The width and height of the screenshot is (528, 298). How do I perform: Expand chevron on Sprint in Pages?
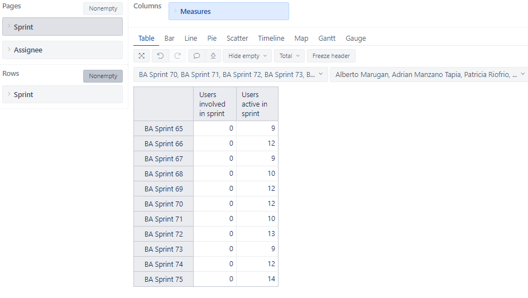click(x=9, y=26)
